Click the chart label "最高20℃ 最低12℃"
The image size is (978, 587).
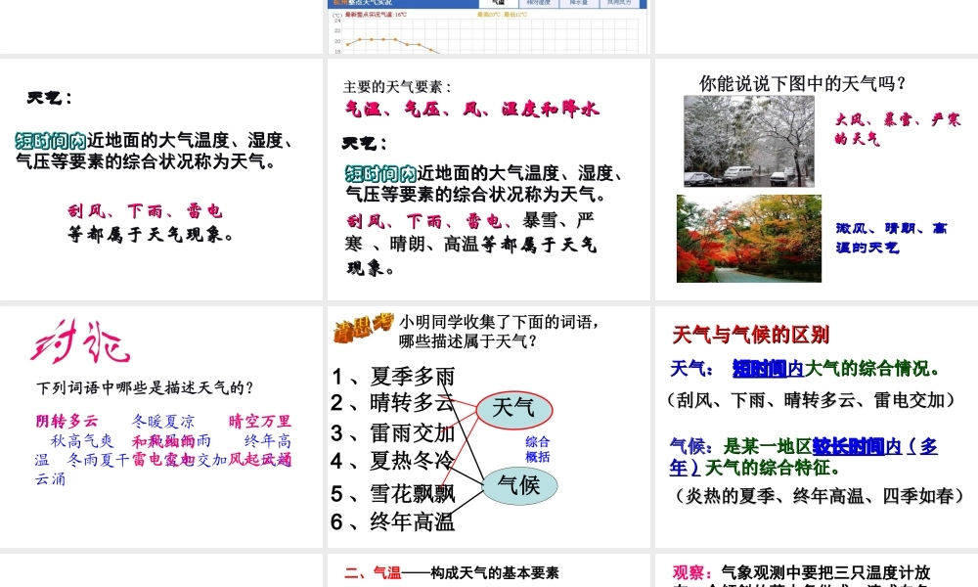[502, 15]
